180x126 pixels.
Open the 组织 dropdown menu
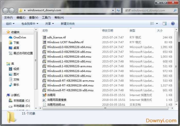(x=10, y=24)
